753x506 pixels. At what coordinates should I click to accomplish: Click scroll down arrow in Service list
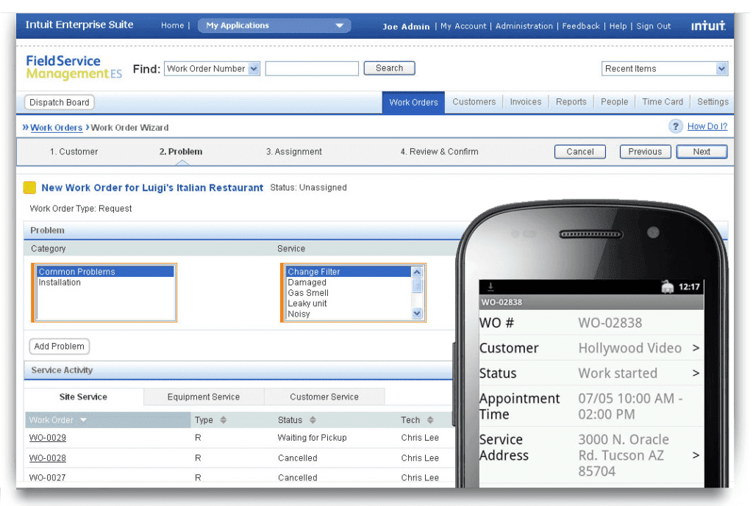[x=417, y=313]
